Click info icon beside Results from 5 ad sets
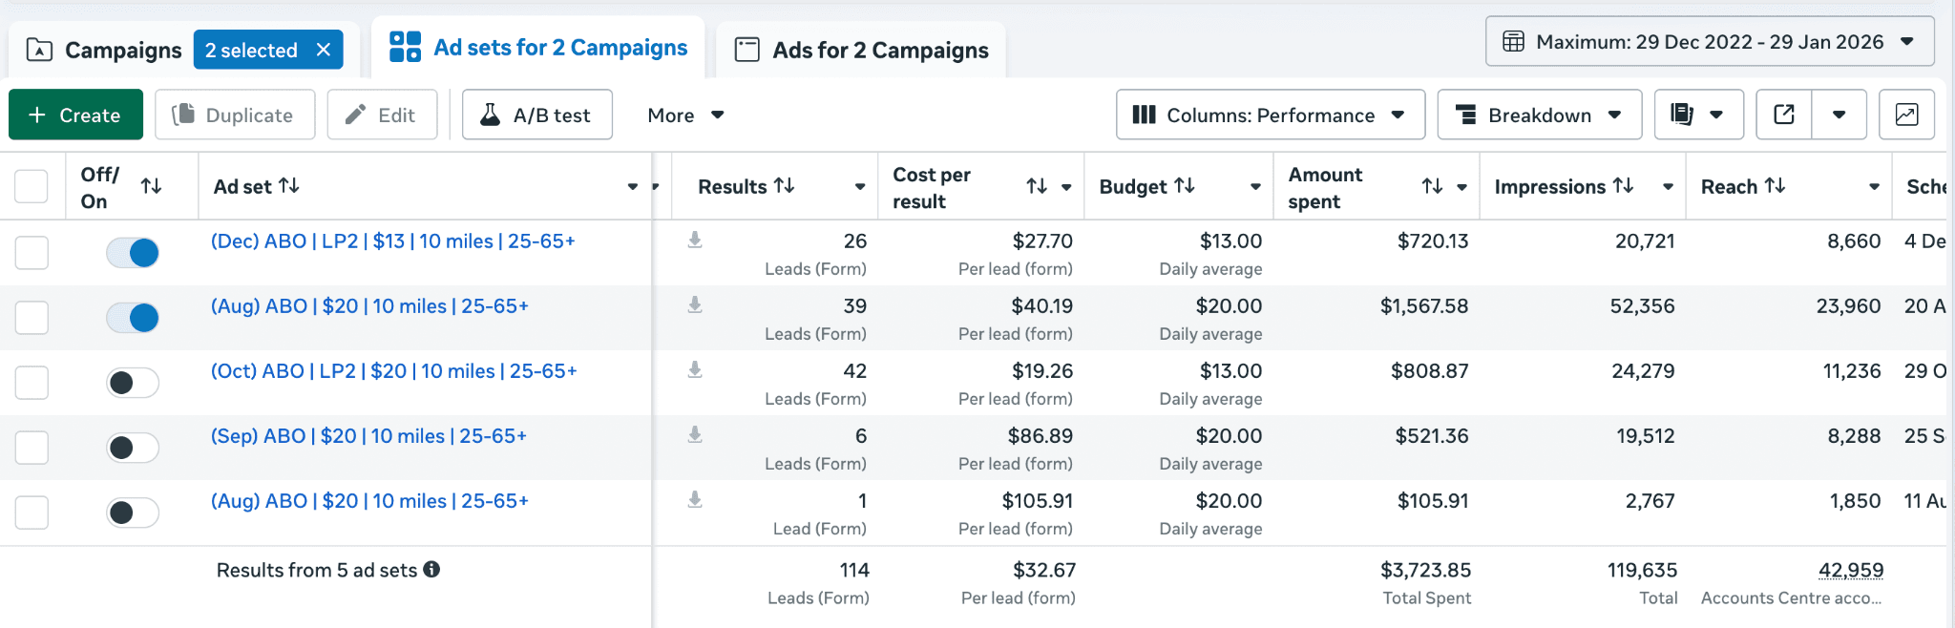 pos(431,570)
